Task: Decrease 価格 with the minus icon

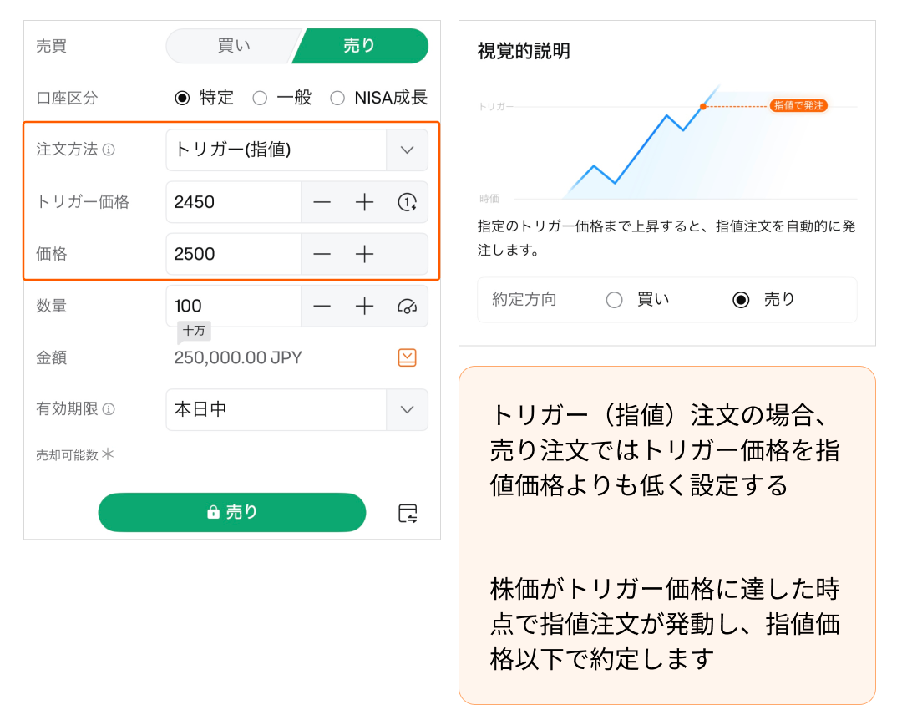Action: tap(322, 254)
